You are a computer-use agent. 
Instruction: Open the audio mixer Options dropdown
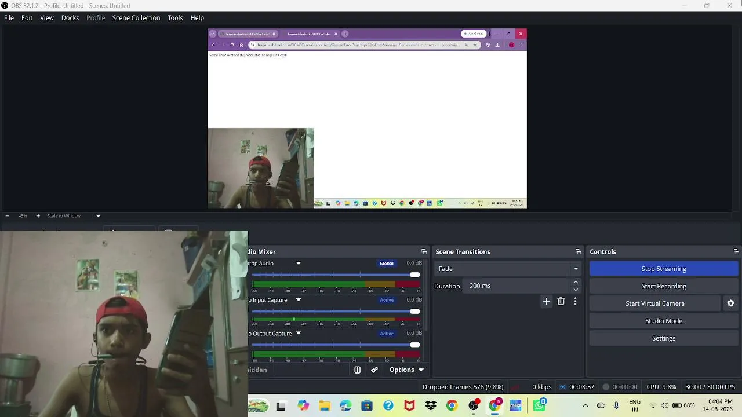pyautogui.click(x=406, y=370)
